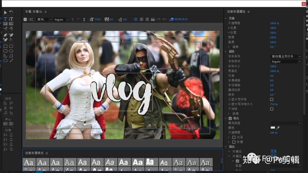Viewport: 308px width, 173px height.
Task: Apply underline text formatting
Action: tap(84, 19)
